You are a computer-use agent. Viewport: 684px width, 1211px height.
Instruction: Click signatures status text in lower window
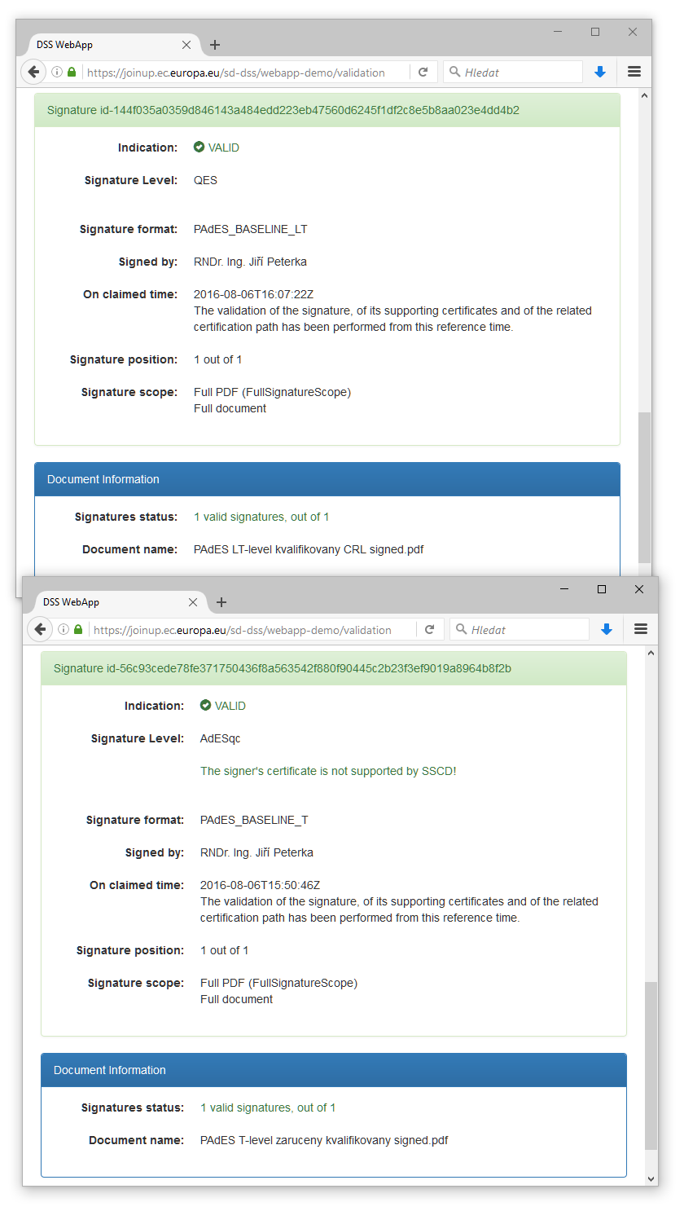[268, 1108]
